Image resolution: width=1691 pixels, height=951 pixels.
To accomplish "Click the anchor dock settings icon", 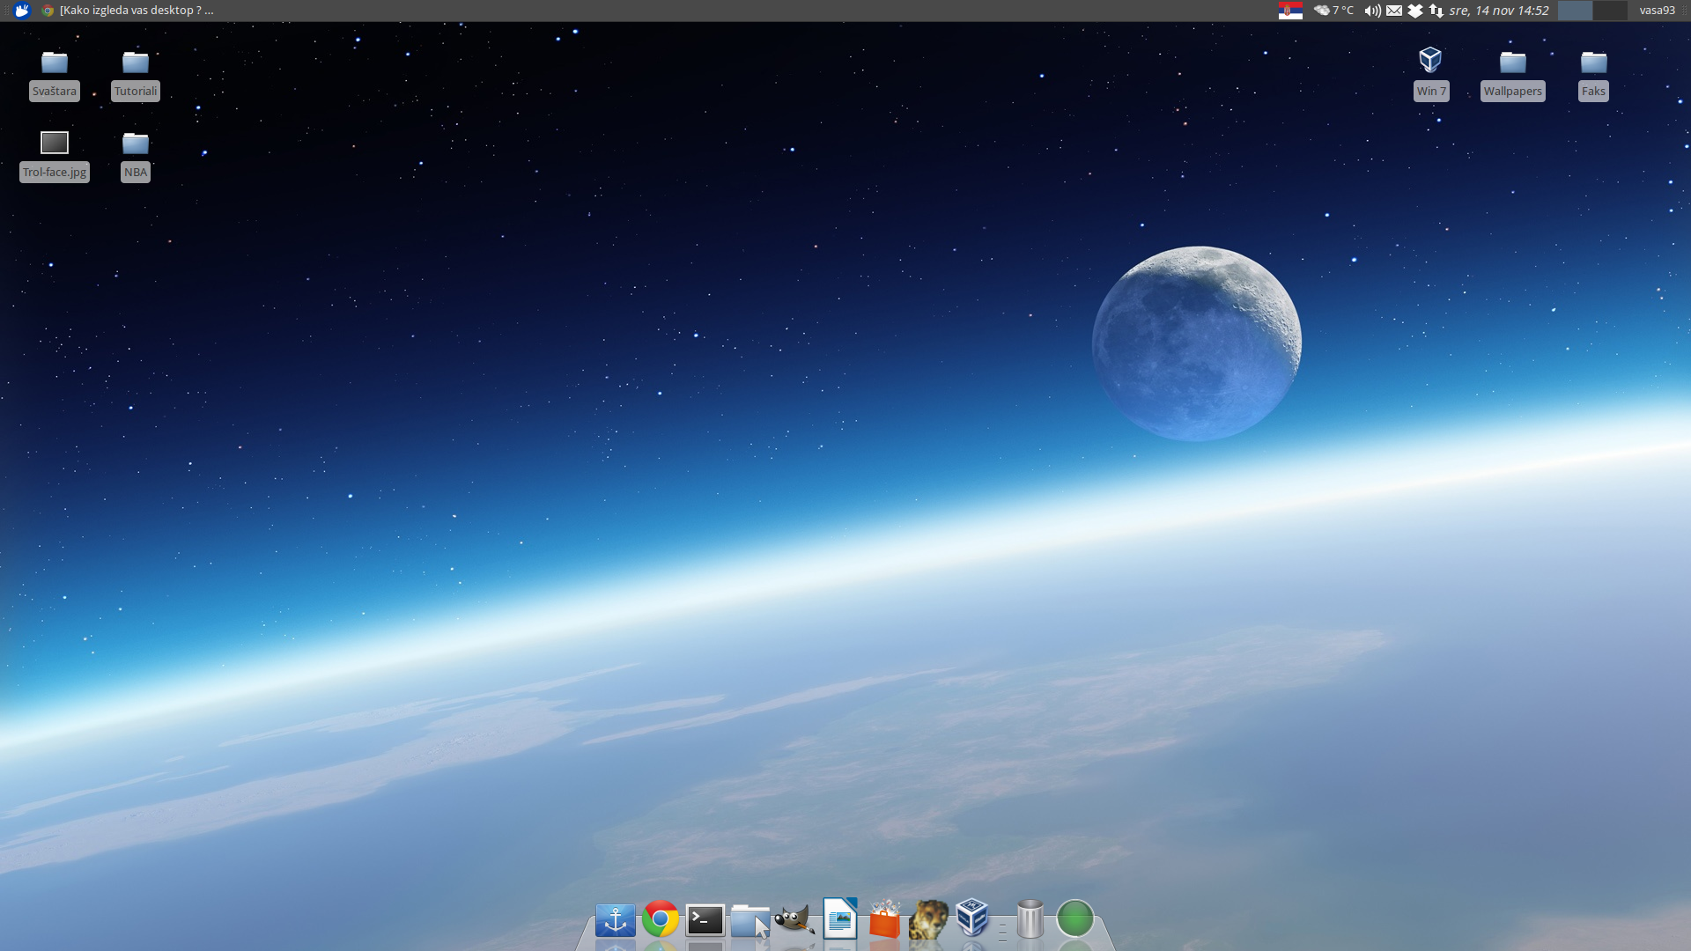I will pyautogui.click(x=615, y=920).
